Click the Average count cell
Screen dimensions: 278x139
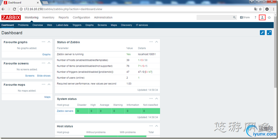[105, 111]
